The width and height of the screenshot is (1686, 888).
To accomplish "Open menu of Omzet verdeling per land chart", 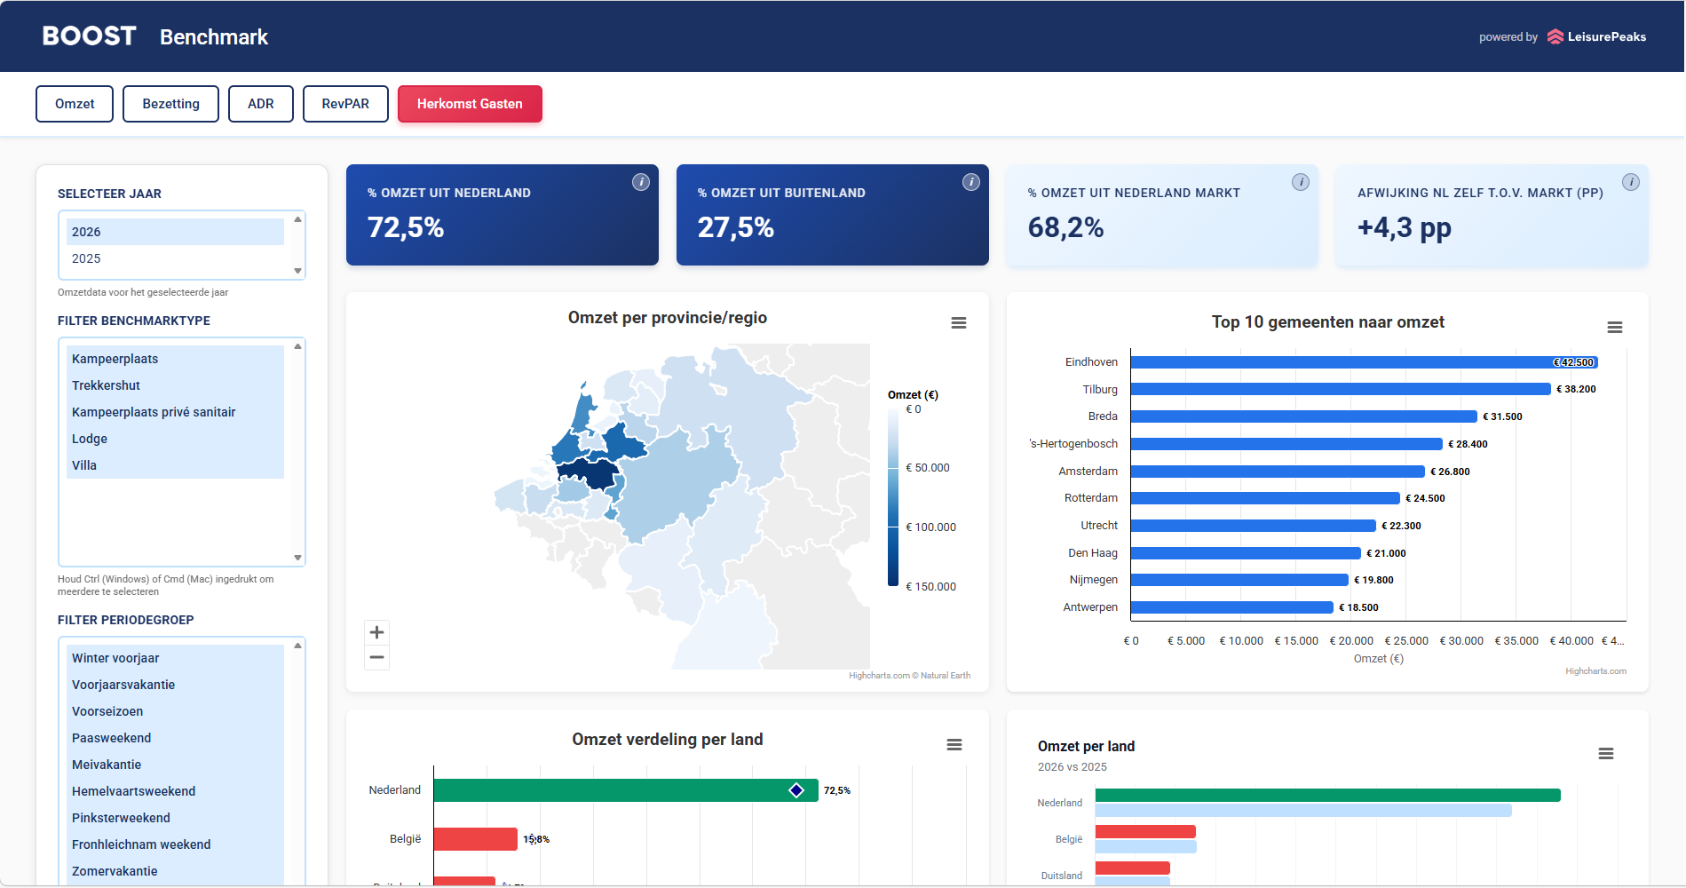I will (x=954, y=745).
